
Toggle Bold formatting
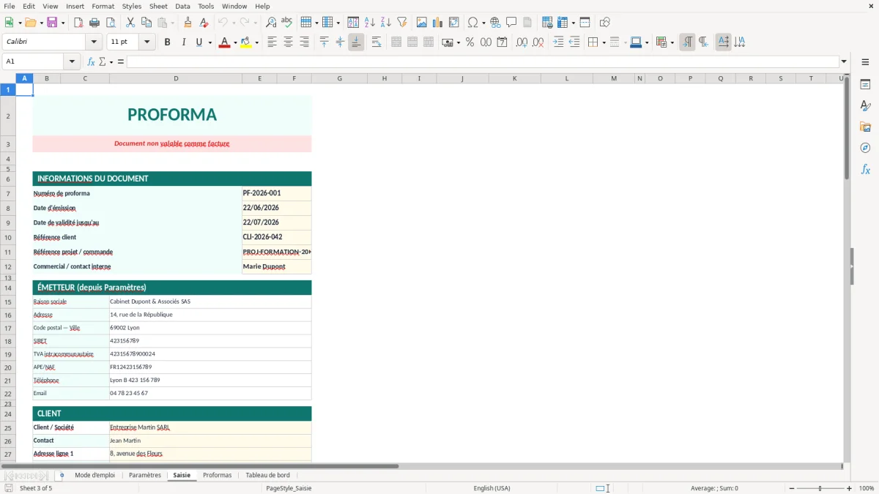point(168,42)
